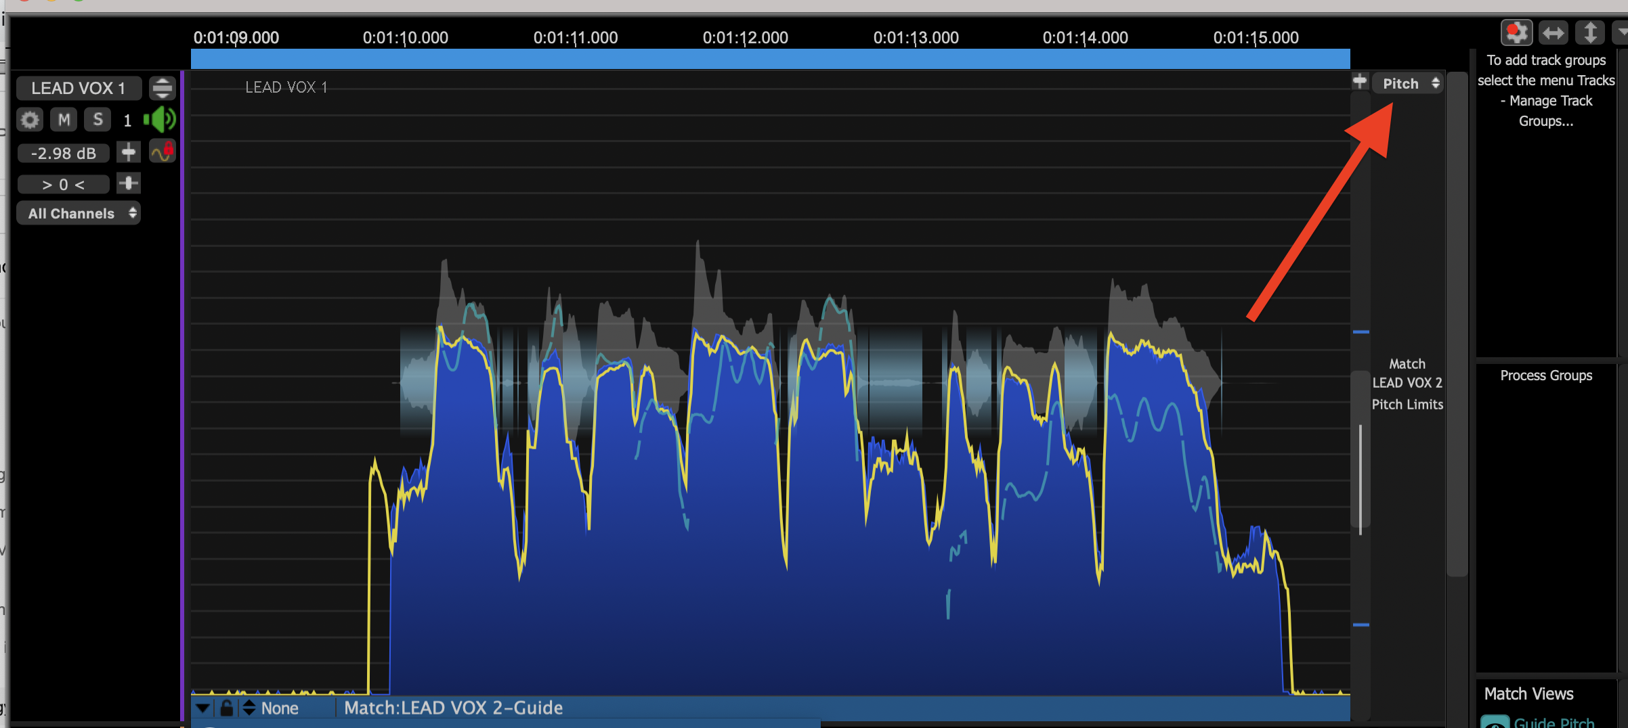
Task: Click the track height resize icon
Action: [x=163, y=88]
